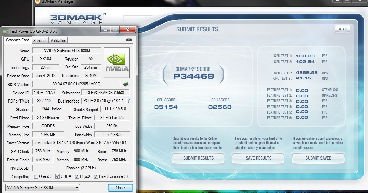The width and height of the screenshot is (368, 193).
Task: Open the Validation tab
Action: [x=58, y=40]
